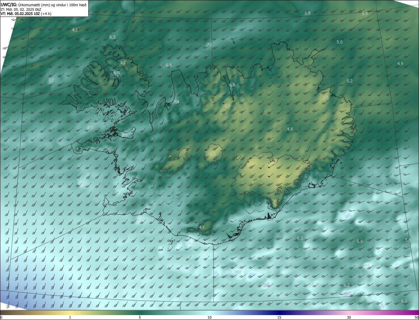Click the map value 8.2
Image resolution: width=419 pixels, height=320 pixels.
90,128
